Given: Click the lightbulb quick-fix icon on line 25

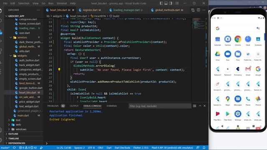Looking at the screenshot, I should [x=59, y=70].
